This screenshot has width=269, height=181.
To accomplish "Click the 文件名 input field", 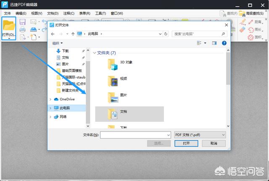I will click(x=134, y=135).
